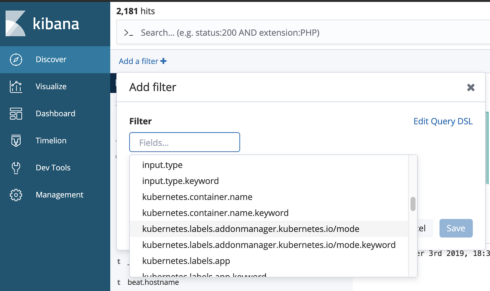Select input.type.keyword field option

[x=180, y=181]
